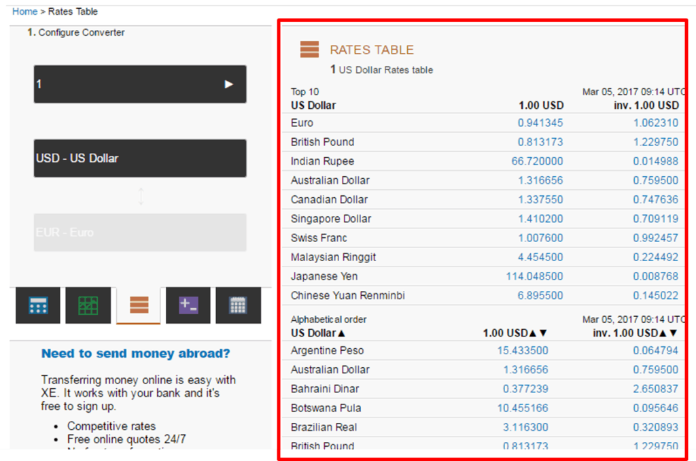Sort alphabetical US Dollar column ascending
Screen dimensions: 696x461
click(342, 333)
